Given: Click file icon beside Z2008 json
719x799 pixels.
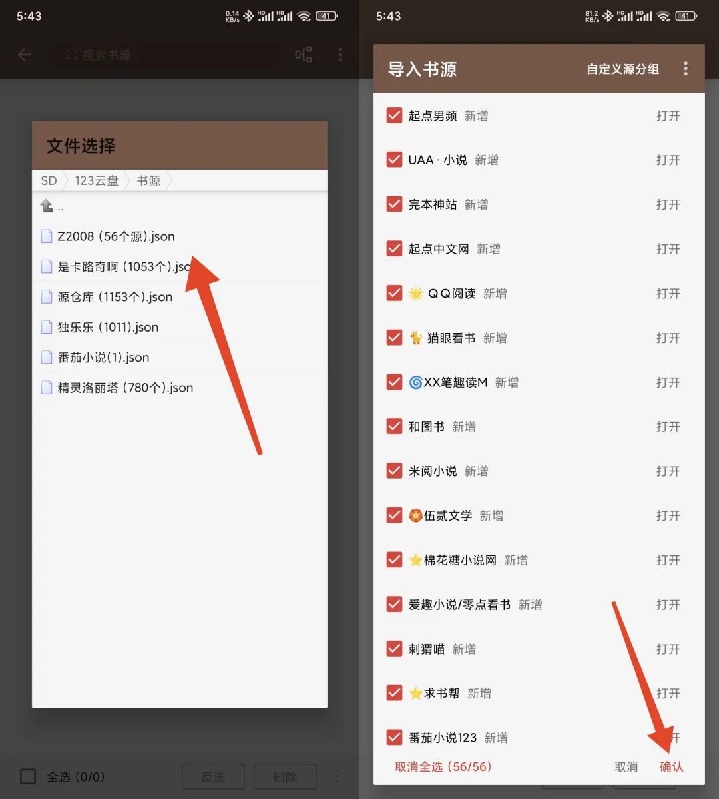Looking at the screenshot, I should coord(47,236).
